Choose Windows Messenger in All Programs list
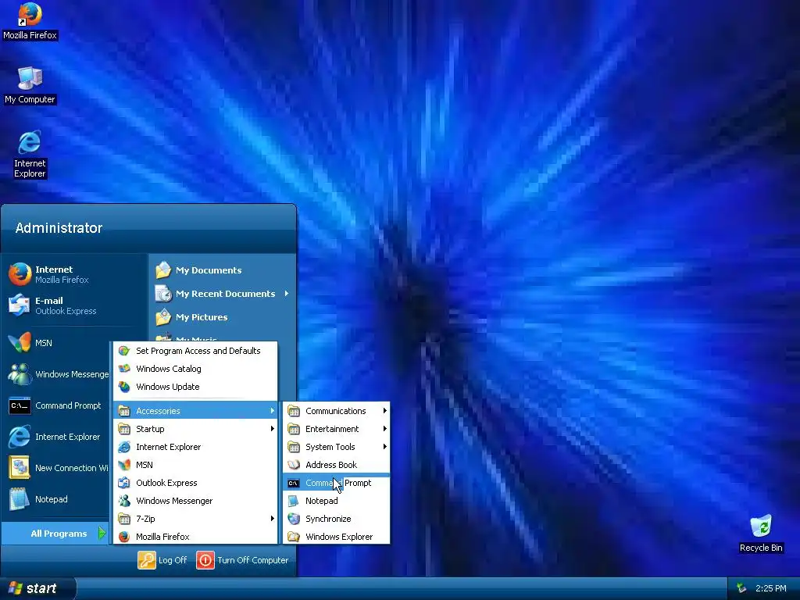Image resolution: width=800 pixels, height=600 pixels. coord(195,501)
